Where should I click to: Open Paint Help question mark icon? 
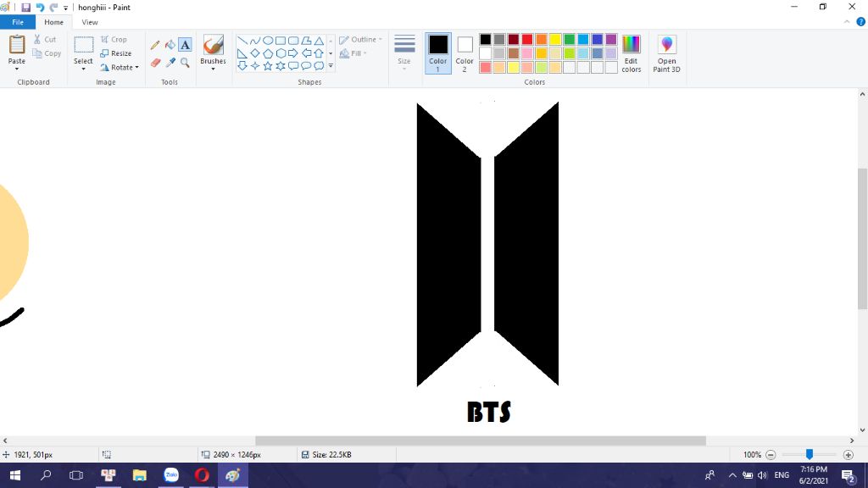pos(861,22)
